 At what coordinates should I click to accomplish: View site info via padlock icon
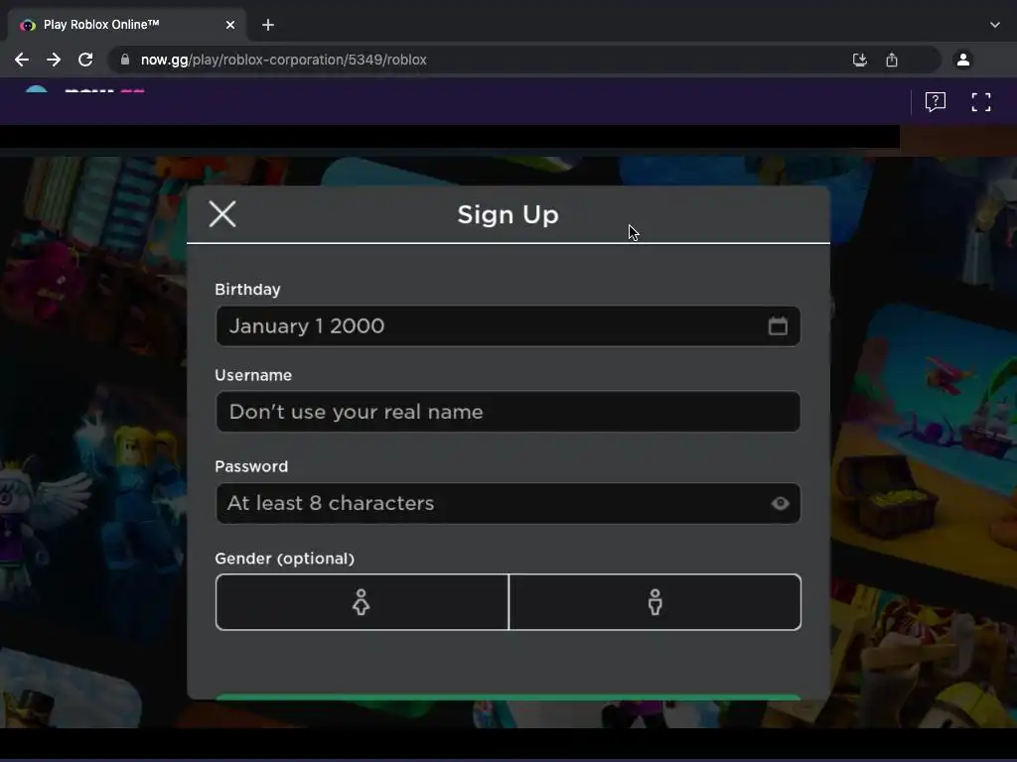(x=125, y=60)
